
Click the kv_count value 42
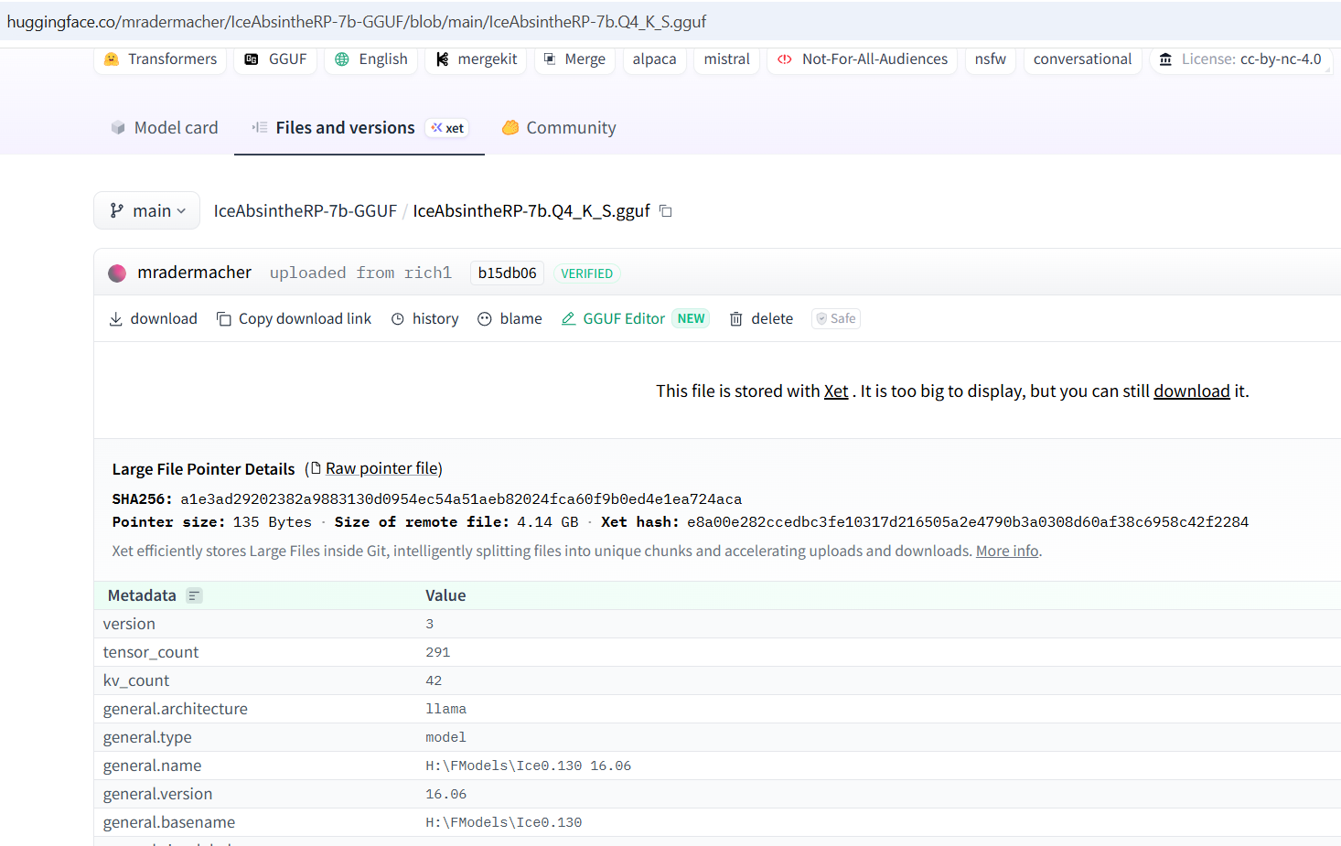[x=434, y=680]
